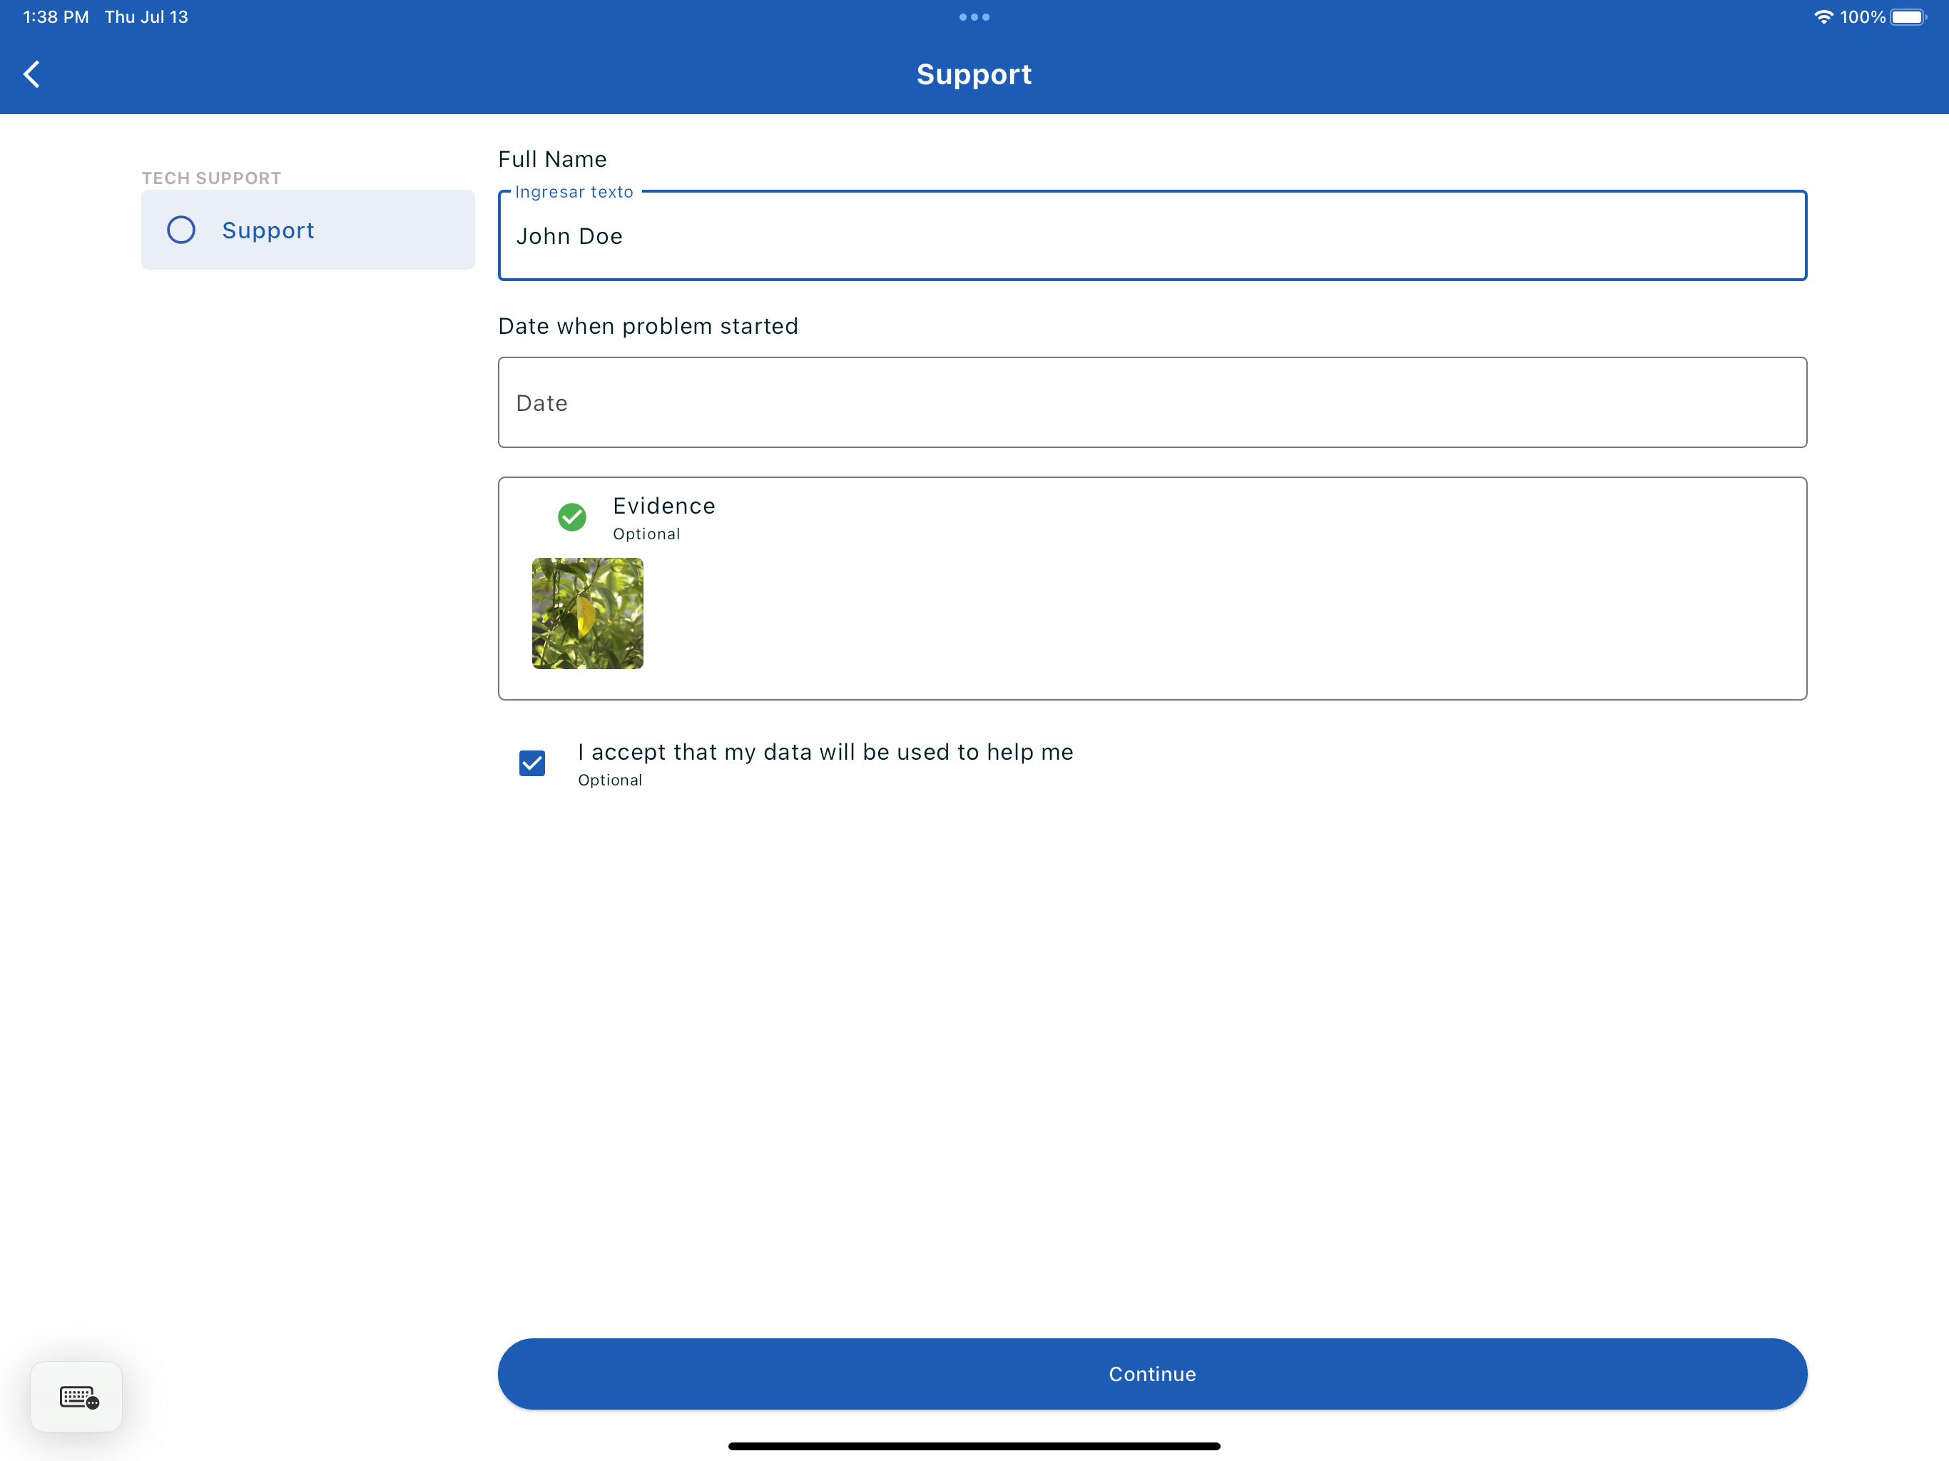Viewport: 1949px width, 1461px height.
Task: Tap the Evidence section title
Action: click(663, 506)
